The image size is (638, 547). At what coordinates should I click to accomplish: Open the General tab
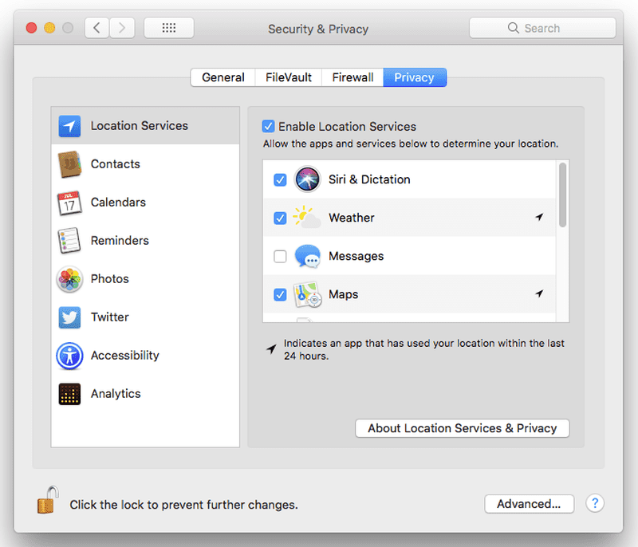(x=223, y=77)
